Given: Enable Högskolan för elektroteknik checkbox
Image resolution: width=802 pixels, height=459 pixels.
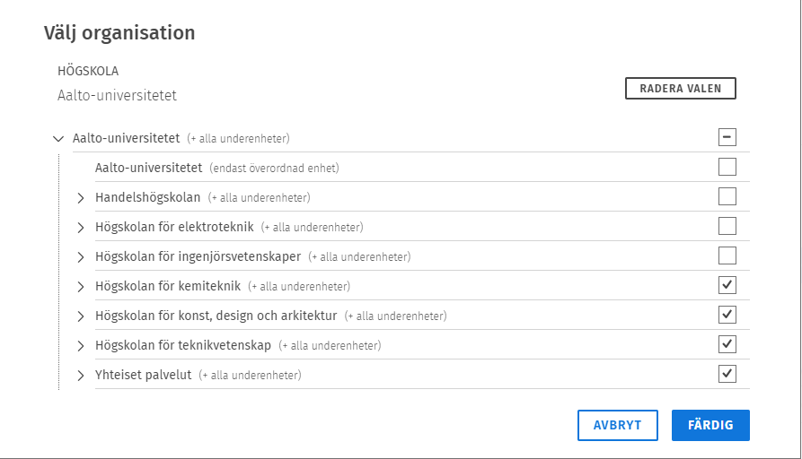Looking at the screenshot, I should 727,226.
